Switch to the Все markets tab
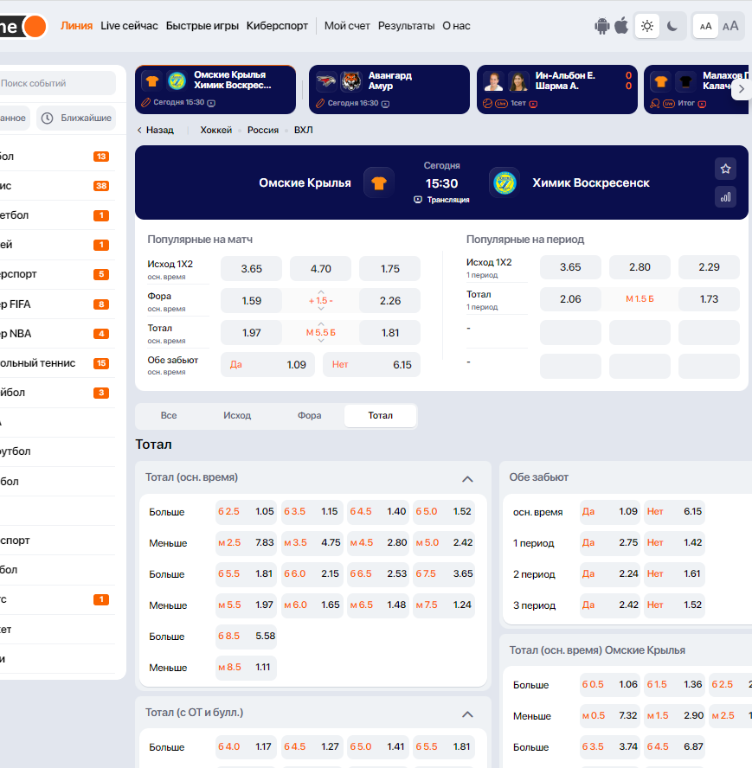This screenshot has width=752, height=768. (x=169, y=415)
